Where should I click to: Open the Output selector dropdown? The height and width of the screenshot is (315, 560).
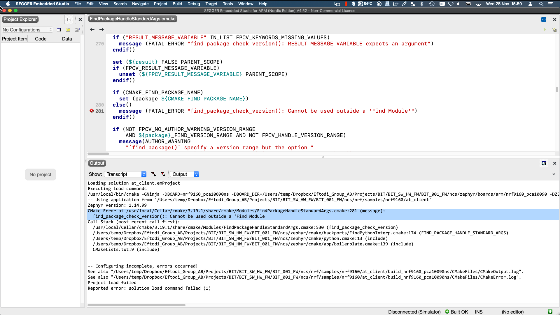click(x=184, y=174)
